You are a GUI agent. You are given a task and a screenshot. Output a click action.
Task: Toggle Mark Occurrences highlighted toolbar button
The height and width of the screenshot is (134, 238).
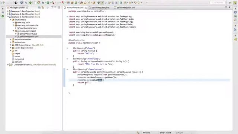click(102, 3)
